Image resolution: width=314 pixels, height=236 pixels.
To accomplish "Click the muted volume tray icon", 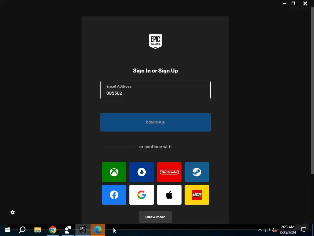I will (274, 230).
